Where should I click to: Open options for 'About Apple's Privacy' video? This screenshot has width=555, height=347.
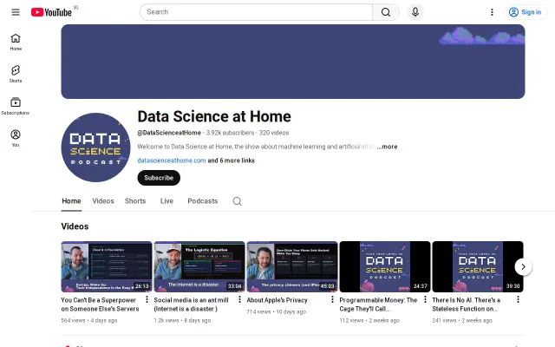[x=332, y=299]
